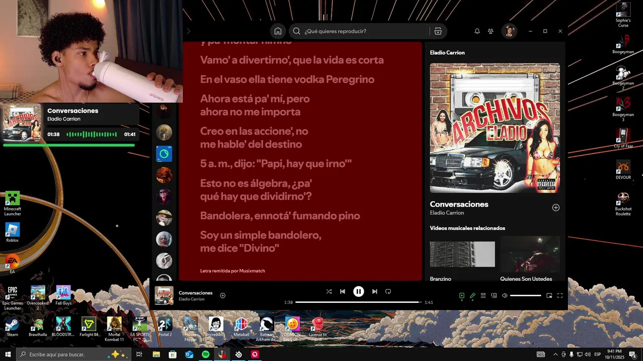Open the Incredibox desktop shortcut
This screenshot has height=361, width=643.
click(x=216, y=326)
